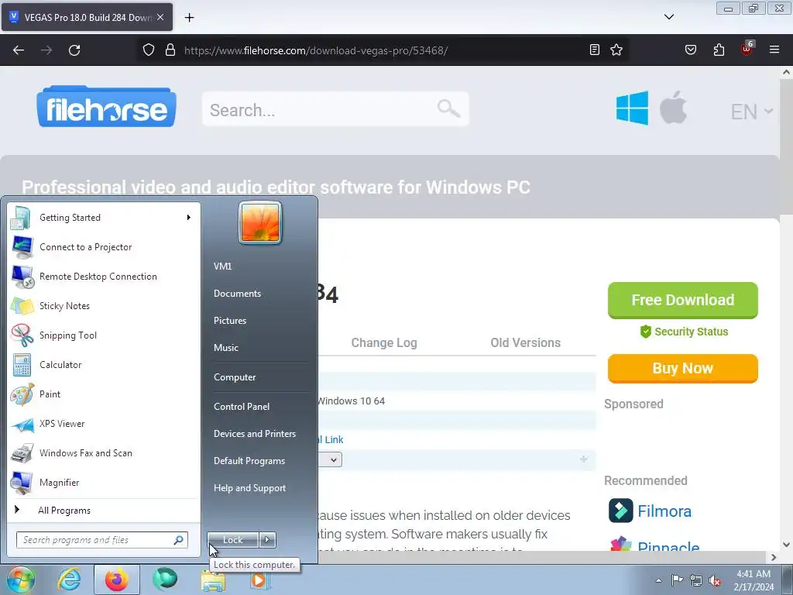Open Music from Start menu
This screenshot has height=595, width=793.
226,348
